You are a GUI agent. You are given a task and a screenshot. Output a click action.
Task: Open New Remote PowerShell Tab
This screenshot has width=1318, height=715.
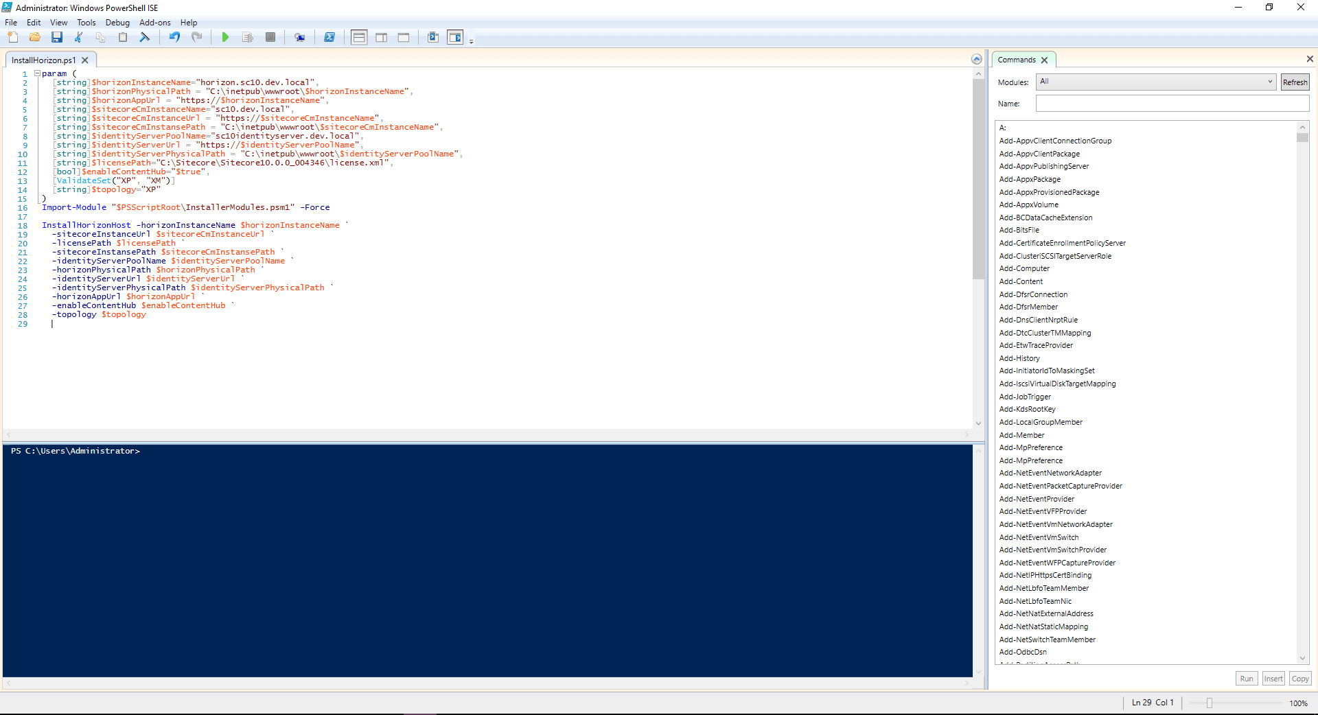click(299, 37)
